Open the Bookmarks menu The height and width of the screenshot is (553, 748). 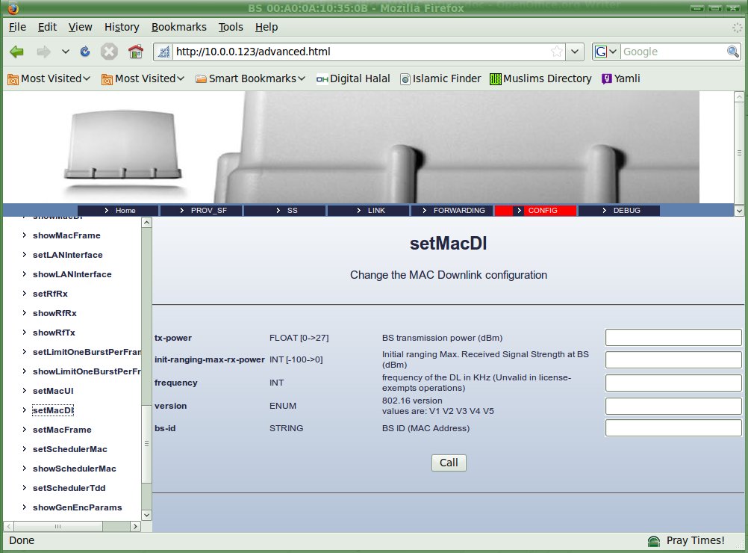click(178, 27)
